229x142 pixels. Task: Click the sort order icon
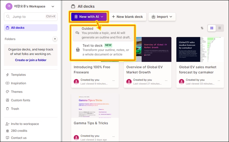[x=202, y=28]
